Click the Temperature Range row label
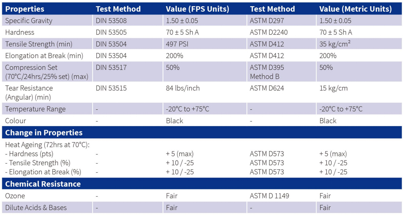This screenshot has width=403, height=215. [36, 109]
